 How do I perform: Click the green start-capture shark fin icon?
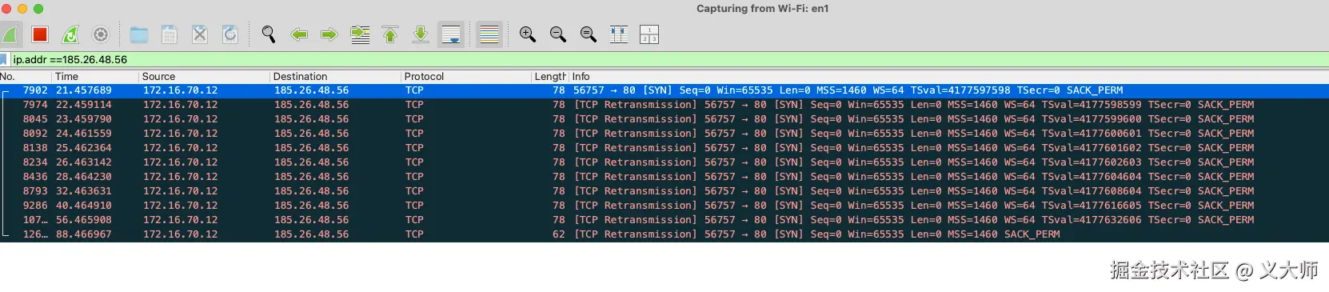10,34
